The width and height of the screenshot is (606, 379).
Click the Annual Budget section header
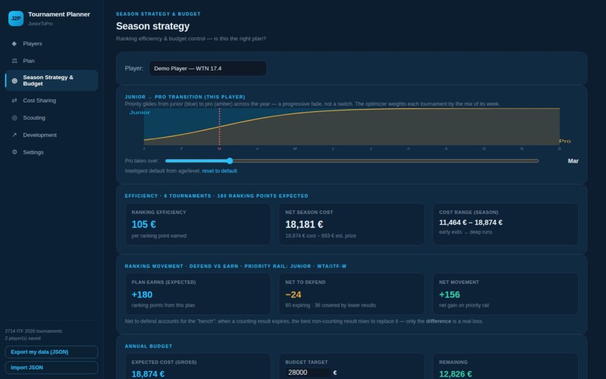149,346
